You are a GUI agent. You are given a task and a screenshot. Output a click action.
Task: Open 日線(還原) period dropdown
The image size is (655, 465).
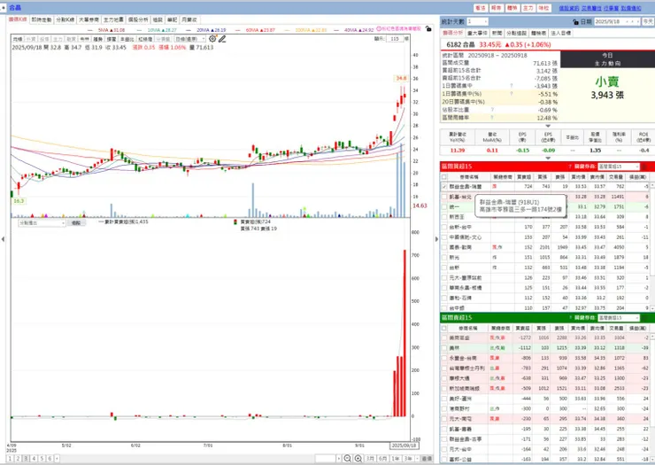[190, 39]
